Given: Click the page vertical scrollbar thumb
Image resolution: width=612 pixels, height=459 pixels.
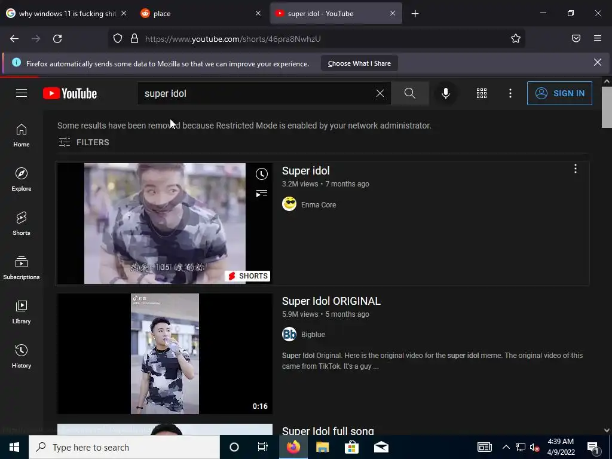Looking at the screenshot, I should [x=607, y=108].
